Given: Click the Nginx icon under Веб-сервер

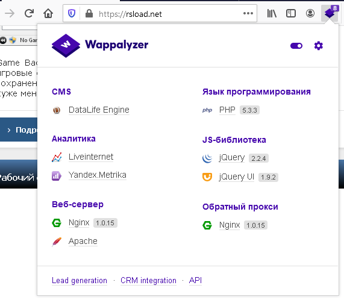Looking at the screenshot, I should pyautogui.click(x=57, y=223).
